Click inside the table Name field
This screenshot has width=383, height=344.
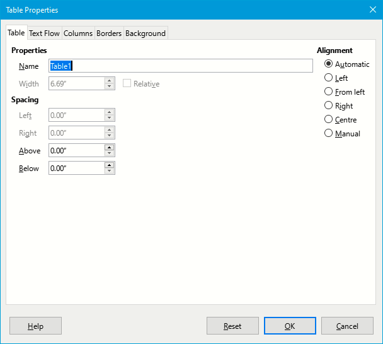[181, 66]
